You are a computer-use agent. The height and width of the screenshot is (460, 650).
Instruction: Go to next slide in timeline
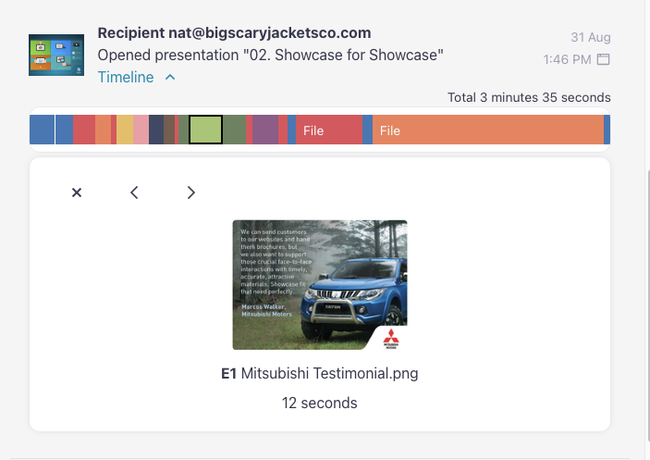click(x=190, y=193)
